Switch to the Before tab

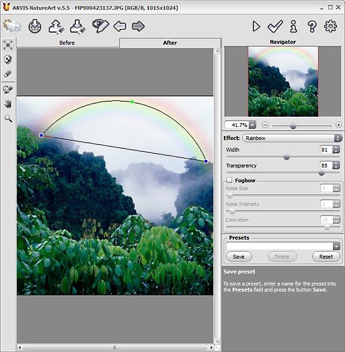tap(67, 43)
